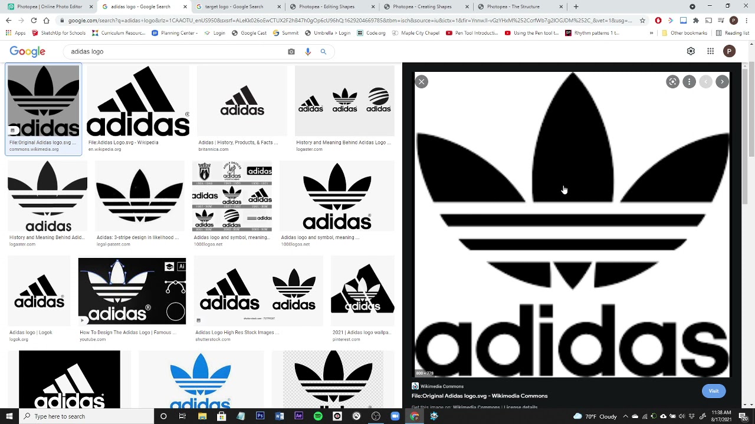
Task: Click the 'Wikimedia Commons' source label under the preview
Action: pyautogui.click(x=442, y=386)
